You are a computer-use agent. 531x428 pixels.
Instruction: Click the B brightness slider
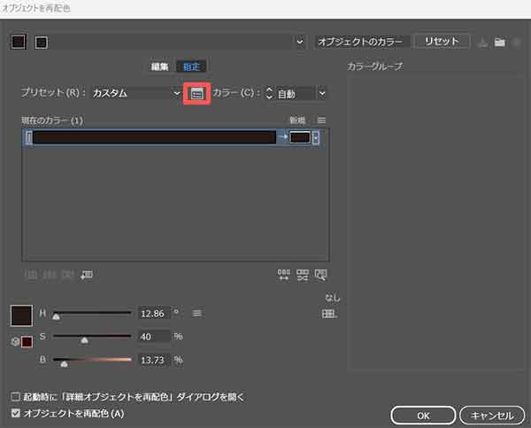tap(92, 360)
